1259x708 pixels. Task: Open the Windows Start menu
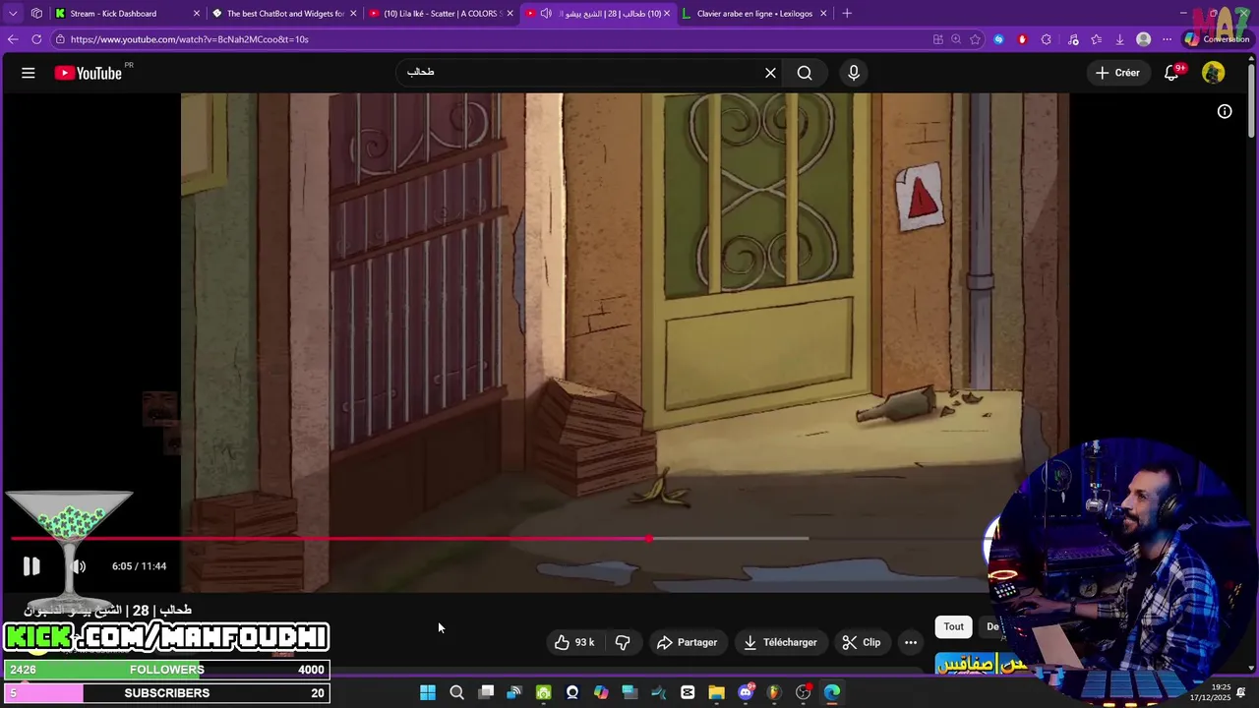pyautogui.click(x=428, y=692)
